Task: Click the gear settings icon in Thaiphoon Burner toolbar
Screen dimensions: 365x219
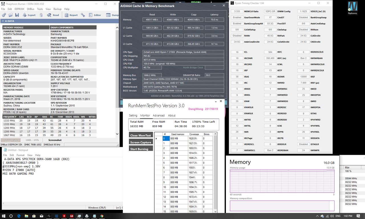Action: click(4, 15)
